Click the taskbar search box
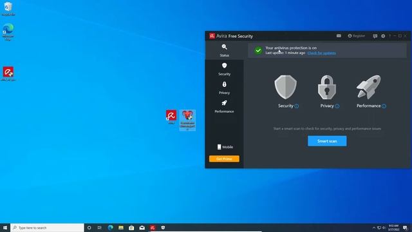 tap(47, 227)
